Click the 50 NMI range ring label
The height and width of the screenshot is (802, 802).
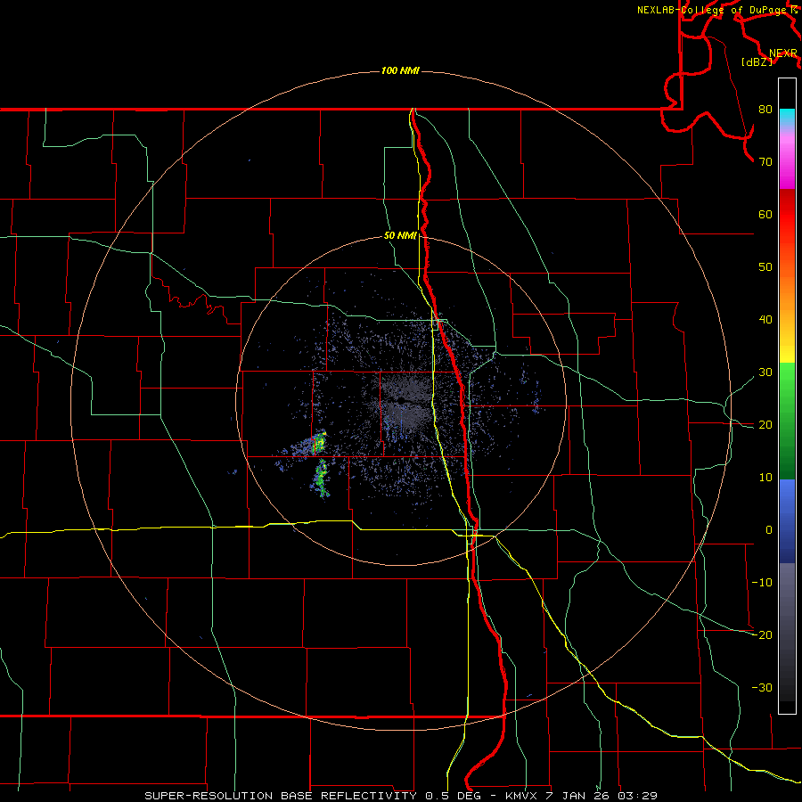tap(400, 236)
